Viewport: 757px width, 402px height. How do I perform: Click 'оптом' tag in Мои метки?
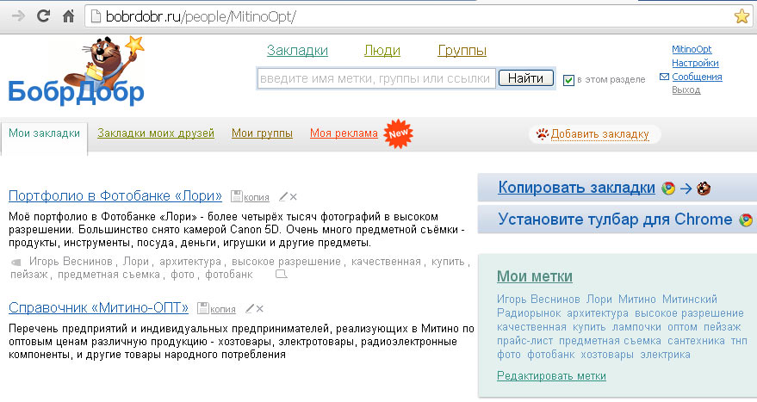click(x=682, y=327)
